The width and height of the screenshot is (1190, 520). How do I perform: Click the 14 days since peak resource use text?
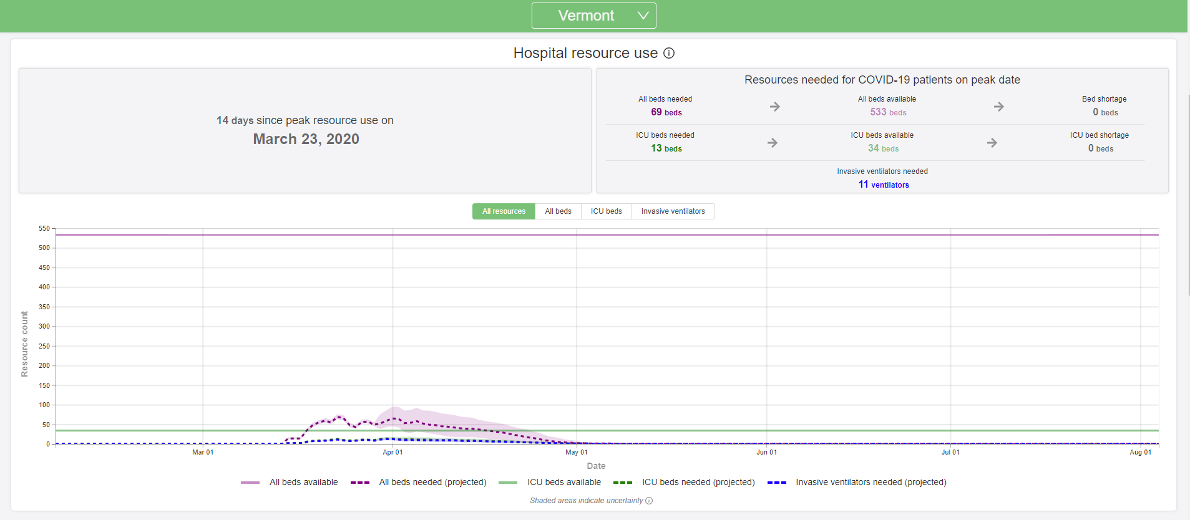[305, 120]
